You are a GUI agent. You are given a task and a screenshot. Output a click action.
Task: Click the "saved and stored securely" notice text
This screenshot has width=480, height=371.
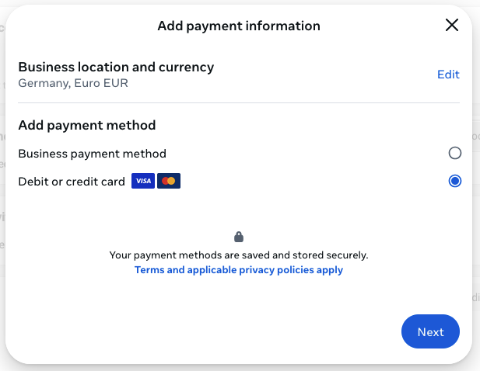(x=239, y=255)
